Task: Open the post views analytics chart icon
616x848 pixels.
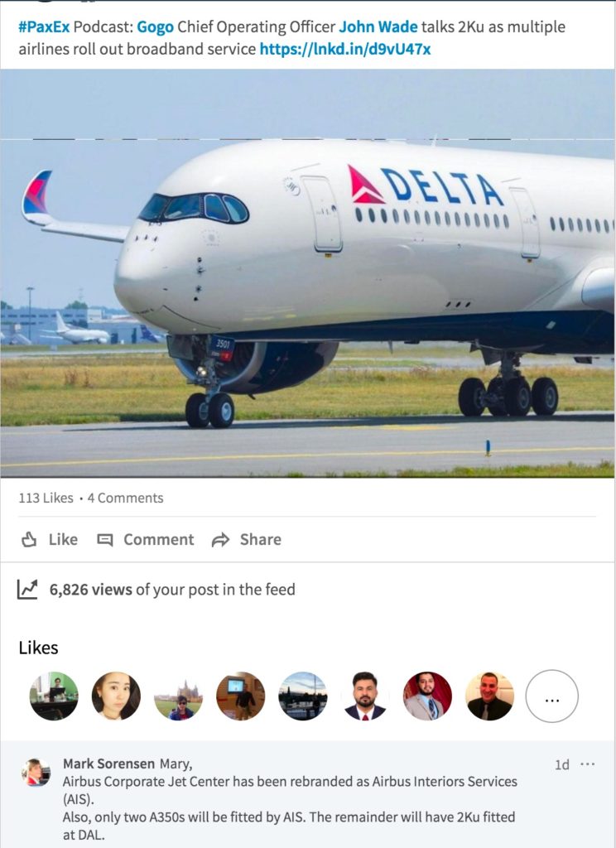Action: [27, 589]
